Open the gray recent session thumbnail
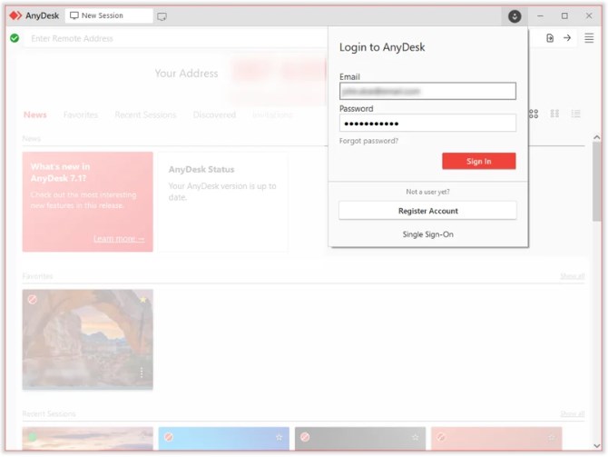This screenshot has width=608, height=457. point(360,439)
